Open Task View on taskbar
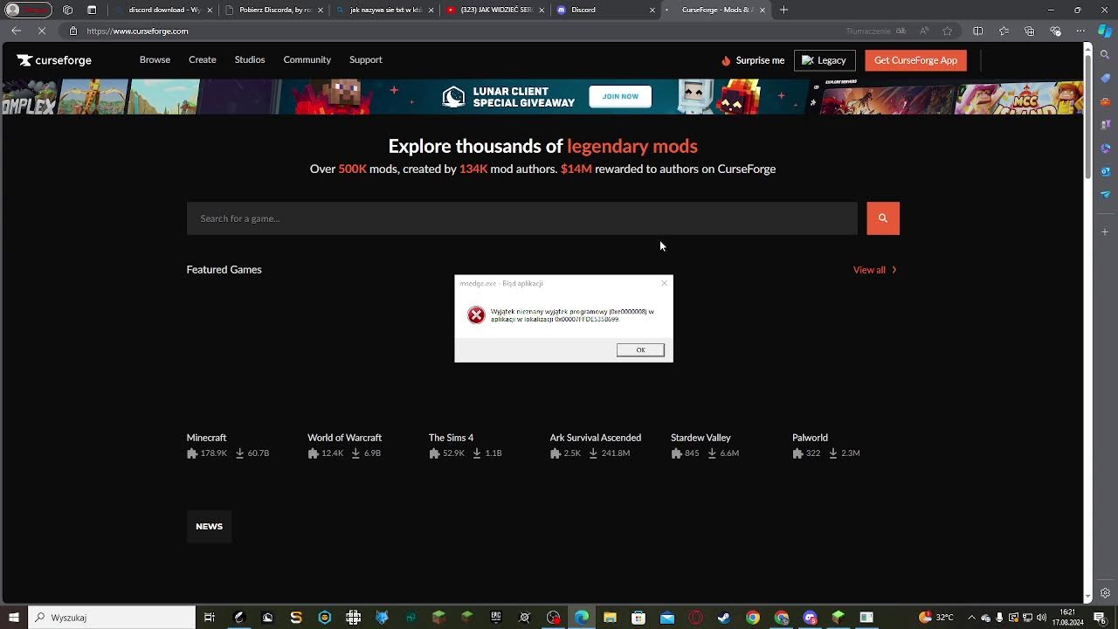Screen dimensions: 1118x629 210,618
